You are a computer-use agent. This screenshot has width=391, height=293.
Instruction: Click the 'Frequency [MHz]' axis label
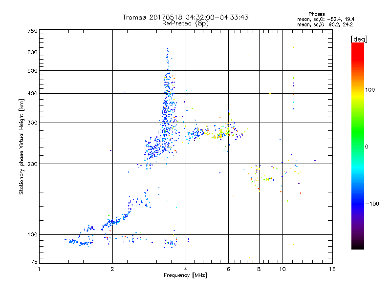tap(185, 275)
